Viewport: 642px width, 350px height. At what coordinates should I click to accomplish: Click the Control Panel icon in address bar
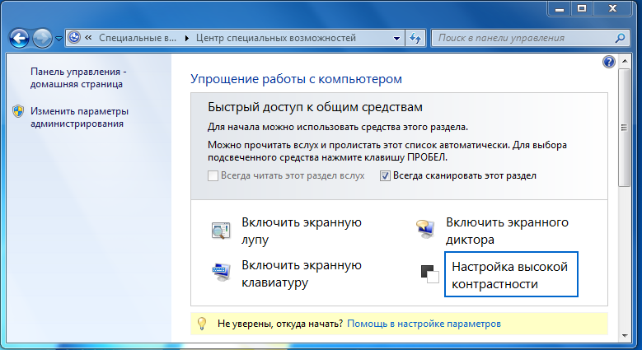[74, 38]
